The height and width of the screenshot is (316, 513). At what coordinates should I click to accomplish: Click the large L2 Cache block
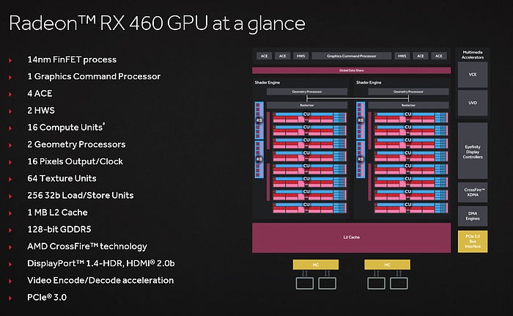(351, 238)
